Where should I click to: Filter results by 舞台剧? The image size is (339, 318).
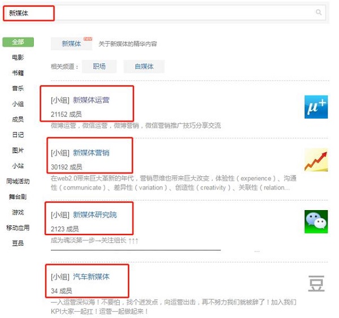click(x=18, y=197)
